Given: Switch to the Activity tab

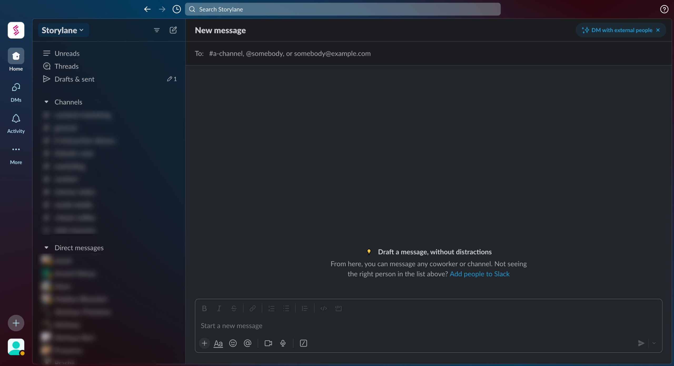Looking at the screenshot, I should pyautogui.click(x=16, y=124).
